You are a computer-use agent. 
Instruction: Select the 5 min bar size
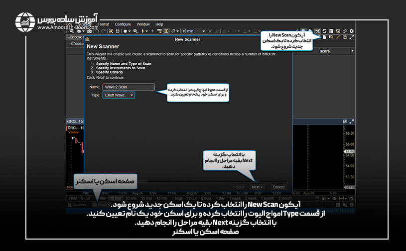[x=86, y=199]
